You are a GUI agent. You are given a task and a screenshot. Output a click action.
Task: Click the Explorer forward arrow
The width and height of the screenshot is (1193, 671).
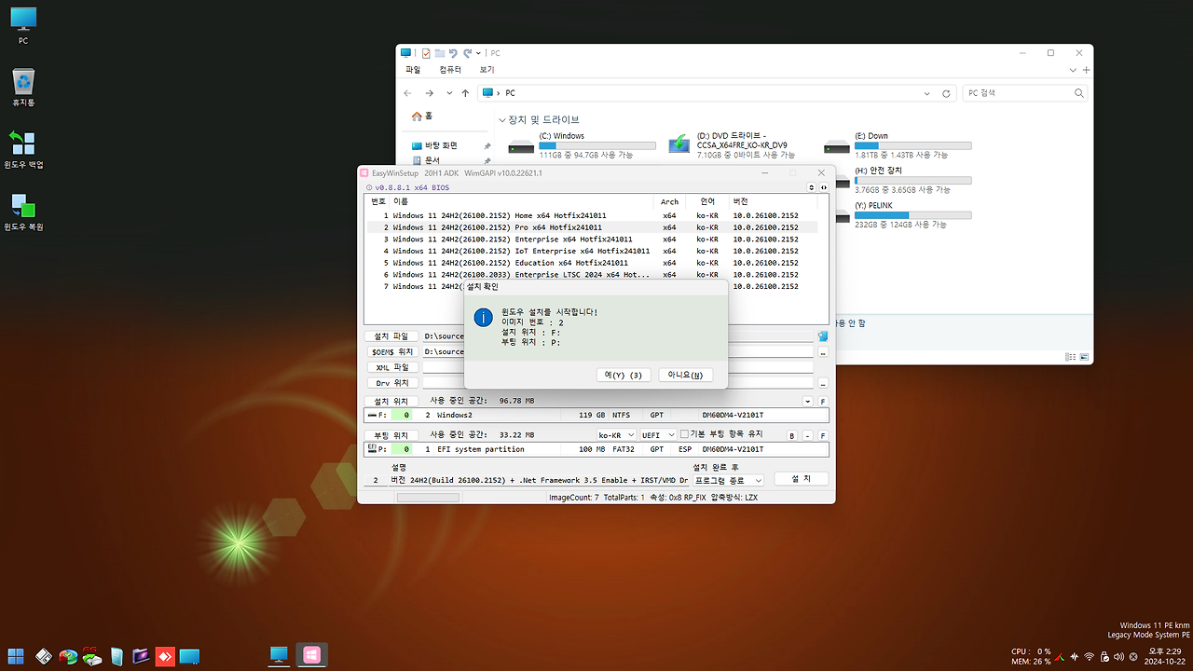click(x=429, y=93)
